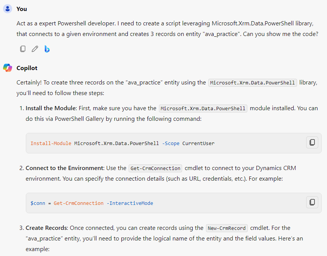Click the "Create Records" step heading
The width and height of the screenshot is (327, 256).
47,228
